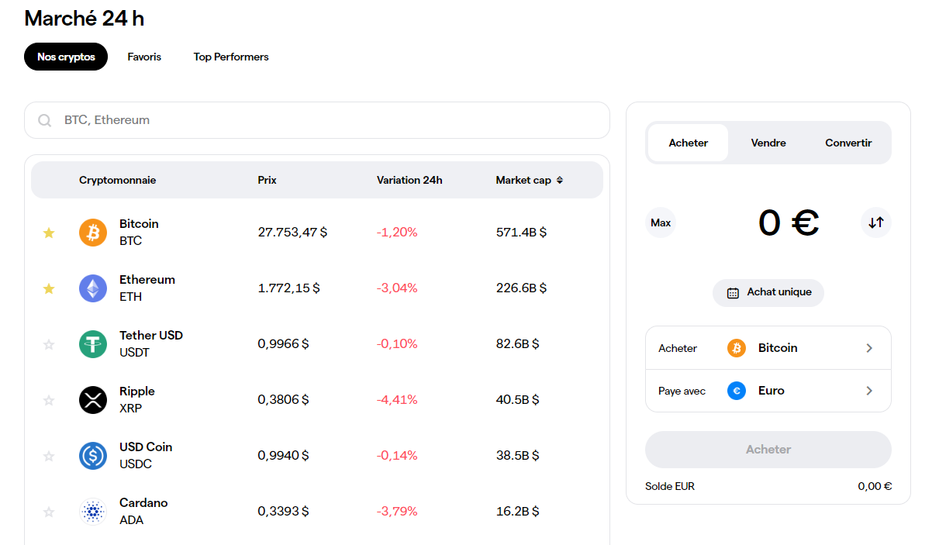The height and width of the screenshot is (545, 939).
Task: Click the Tether USD icon
Action: click(x=92, y=343)
